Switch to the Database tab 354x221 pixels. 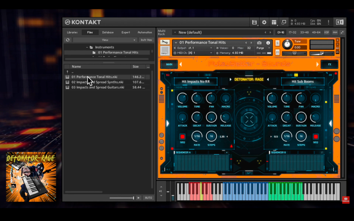tap(108, 32)
